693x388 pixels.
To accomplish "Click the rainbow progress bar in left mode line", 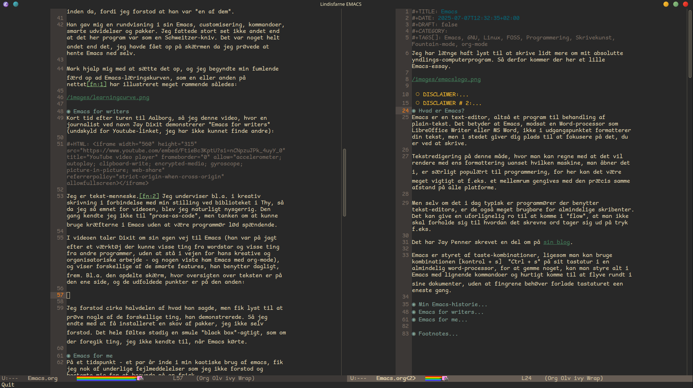I will tap(107, 378).
